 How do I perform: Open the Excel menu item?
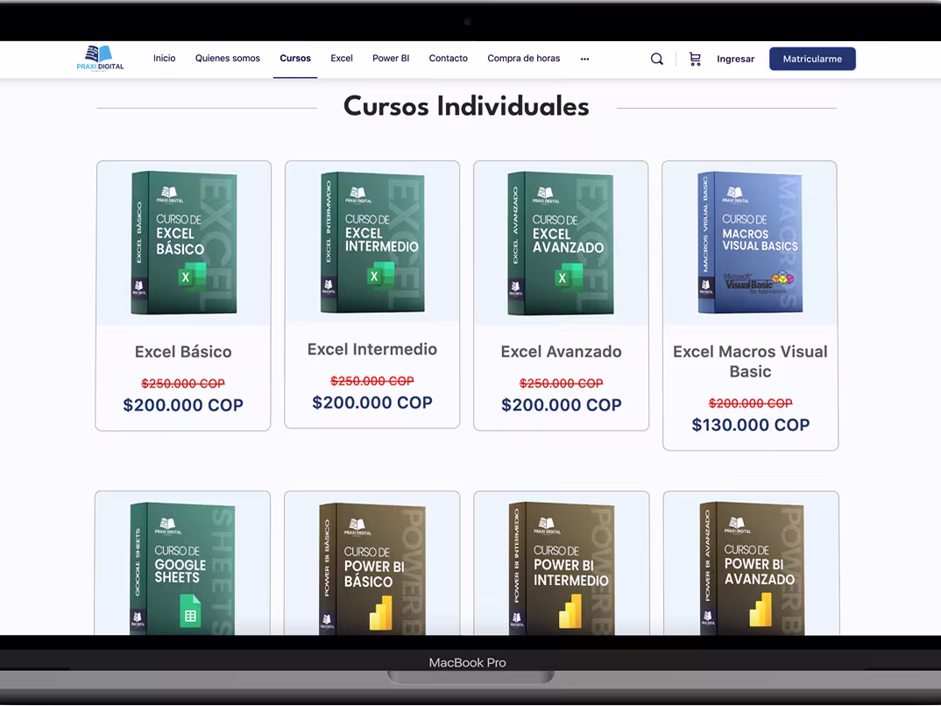click(x=342, y=58)
